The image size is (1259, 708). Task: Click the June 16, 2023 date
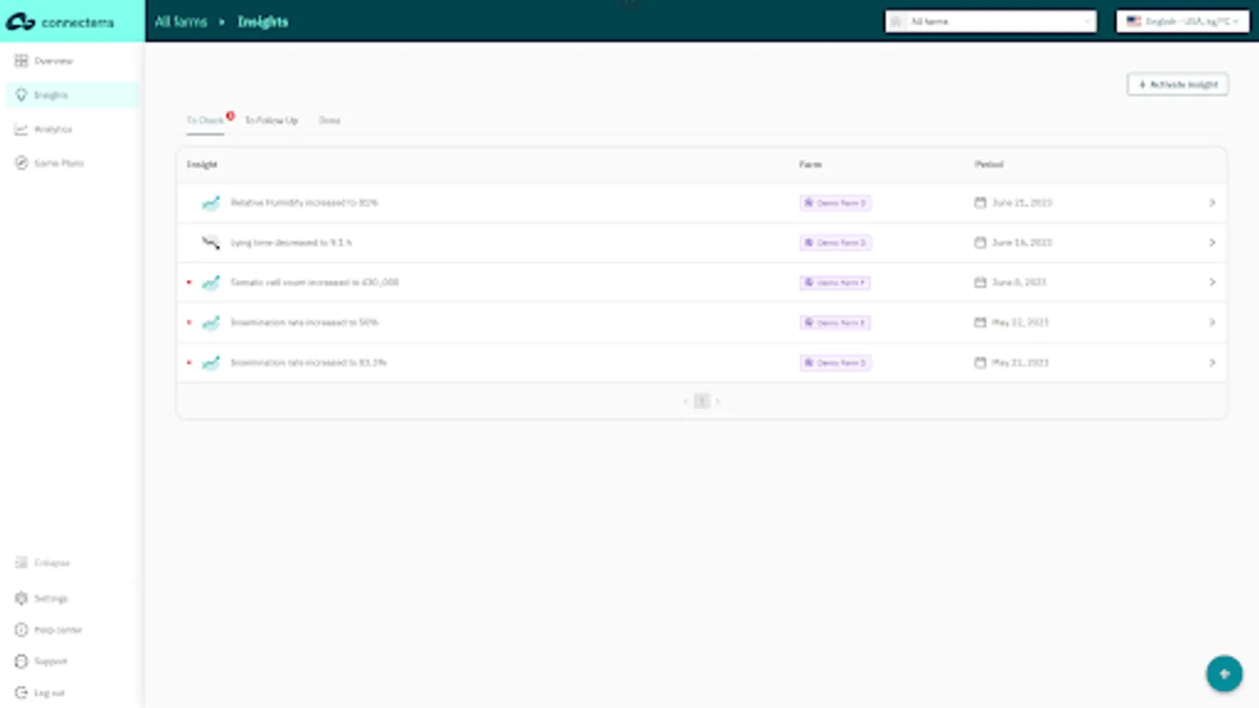(x=1022, y=242)
